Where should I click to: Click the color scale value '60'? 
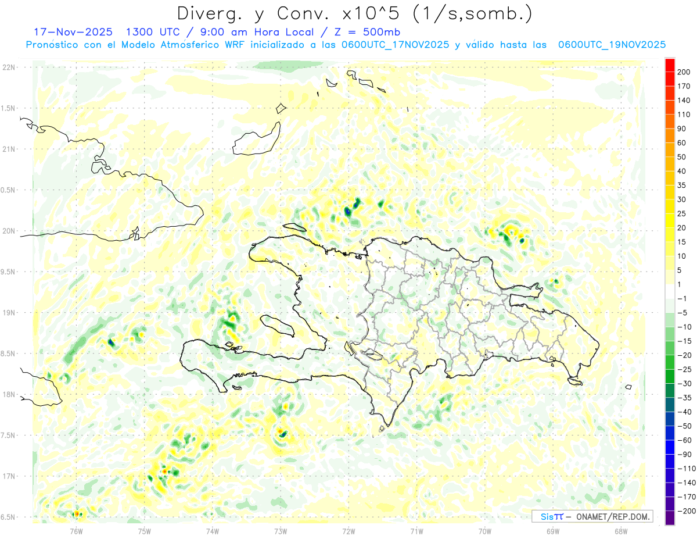click(x=682, y=142)
